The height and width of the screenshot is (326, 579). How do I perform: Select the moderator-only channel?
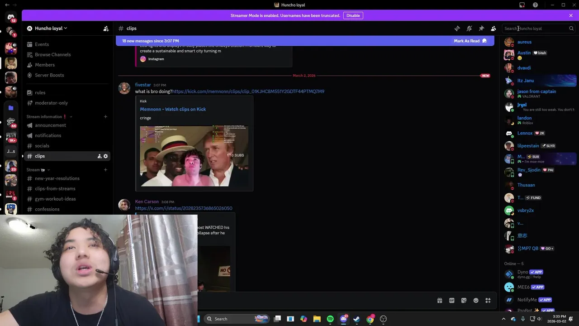[x=68, y=103]
